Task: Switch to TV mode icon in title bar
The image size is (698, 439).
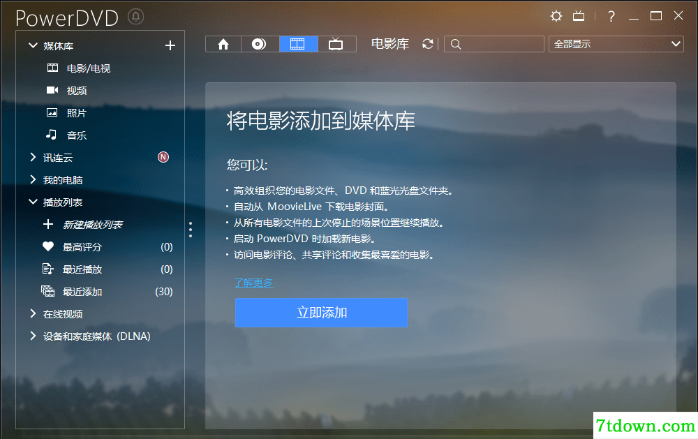Action: pos(579,17)
